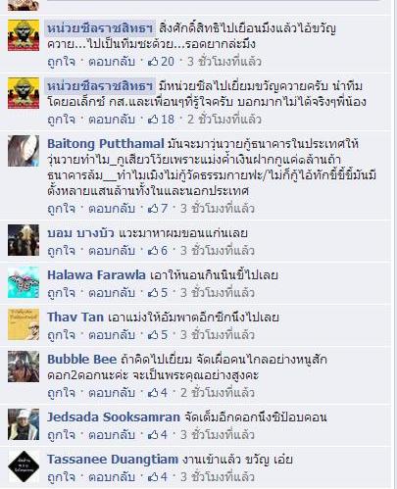Open Thav Tan's yellow profile picture
The width and height of the screenshot is (397, 489).
coord(24,324)
